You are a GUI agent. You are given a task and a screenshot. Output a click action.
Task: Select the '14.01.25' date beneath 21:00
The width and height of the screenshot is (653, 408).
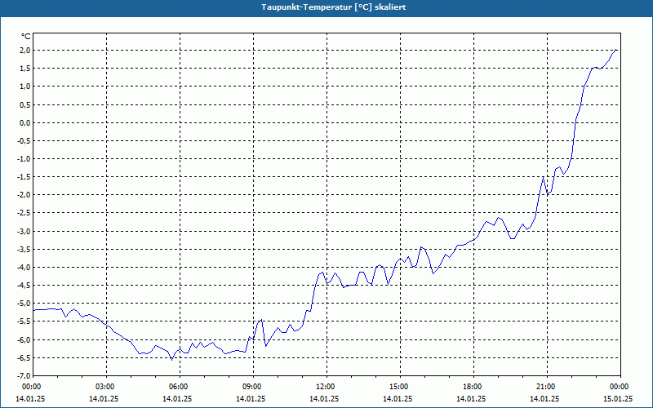coord(544,398)
